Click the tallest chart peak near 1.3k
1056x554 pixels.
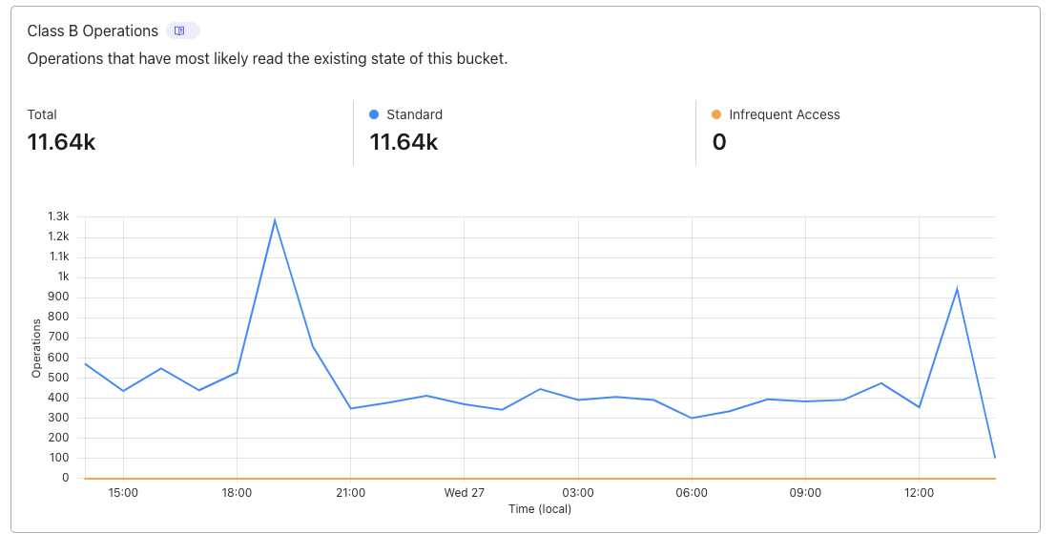(x=275, y=220)
